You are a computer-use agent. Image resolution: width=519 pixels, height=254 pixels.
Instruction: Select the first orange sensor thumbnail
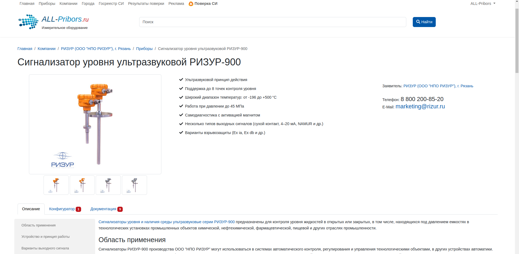[56, 185]
